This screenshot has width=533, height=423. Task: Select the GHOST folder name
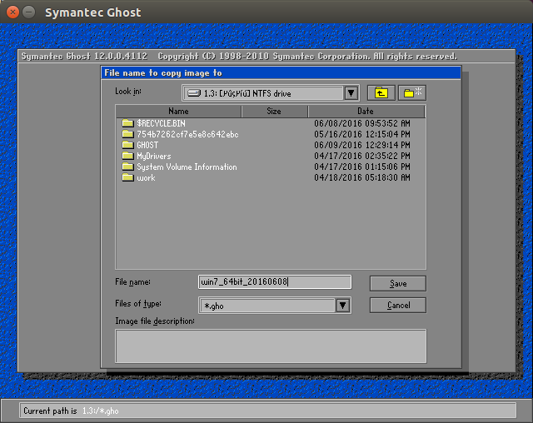pos(147,145)
